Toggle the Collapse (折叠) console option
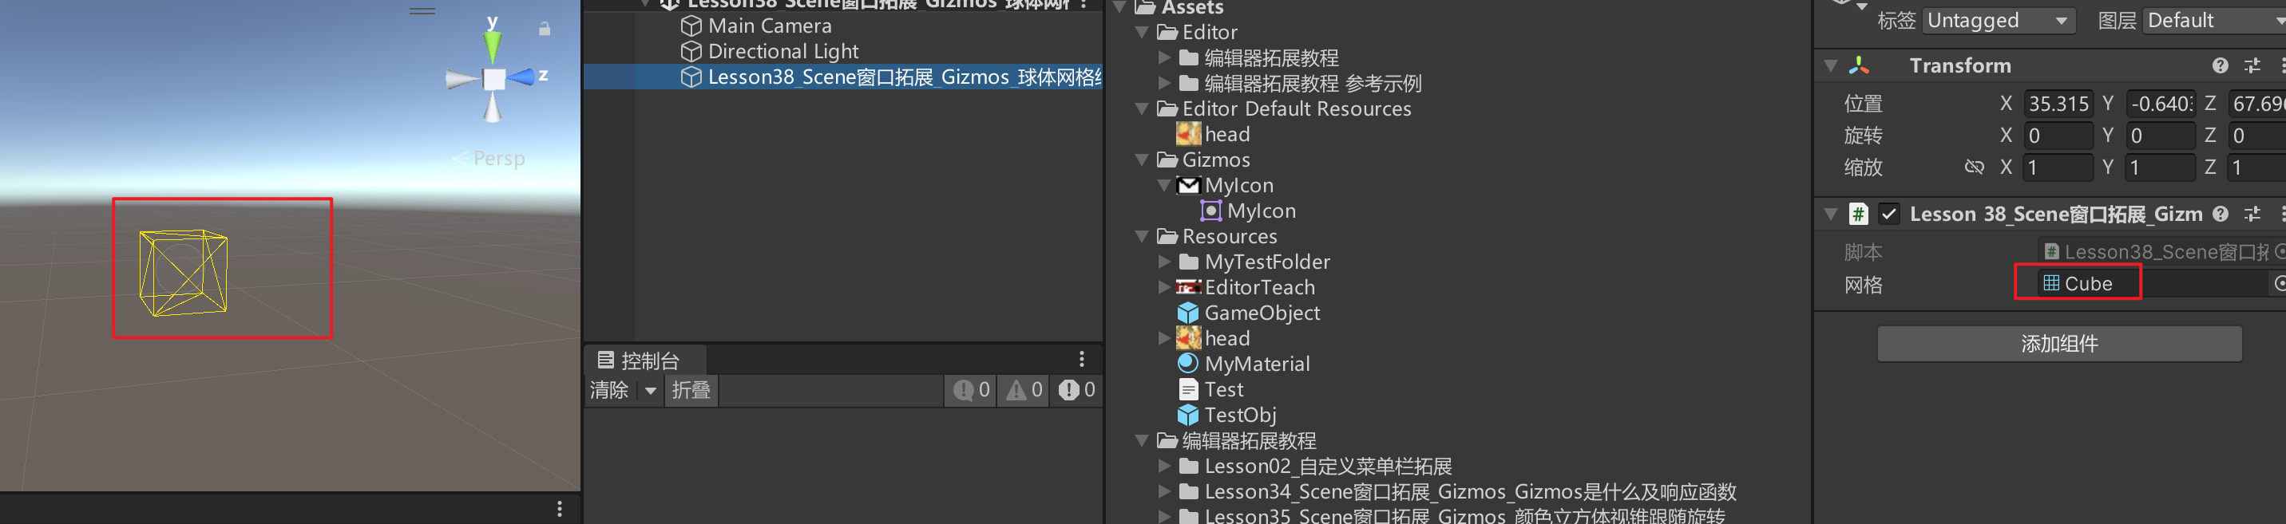 [691, 390]
